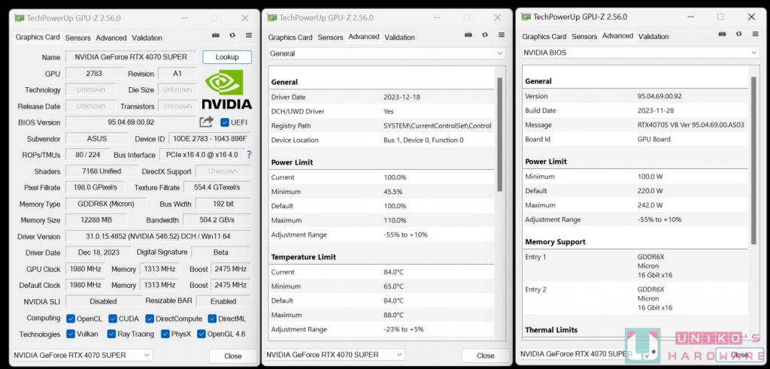Click the BIOS Version field 95.04.69.00.92

tap(131, 122)
